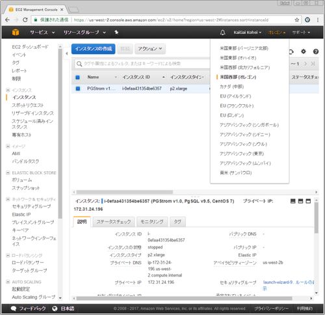Open セキュリティグループ in sidebar

pos(31,206)
